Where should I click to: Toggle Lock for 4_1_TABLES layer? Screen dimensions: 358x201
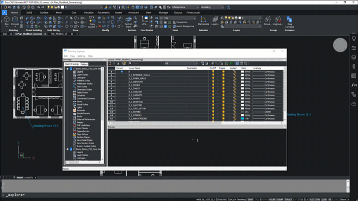pos(235,88)
